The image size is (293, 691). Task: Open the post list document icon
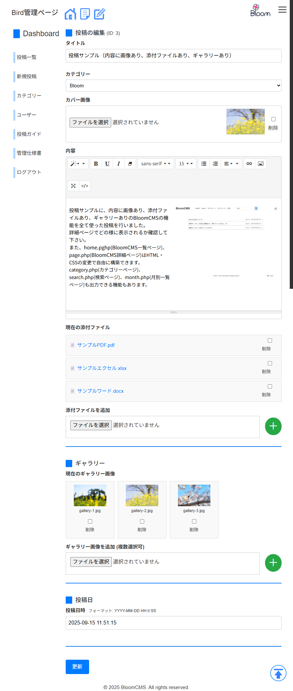tap(85, 14)
